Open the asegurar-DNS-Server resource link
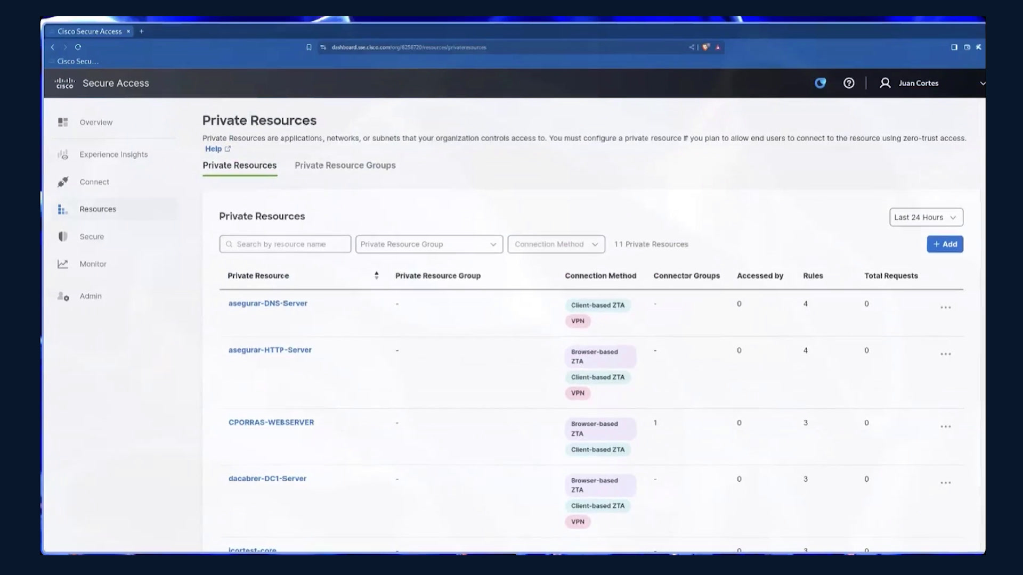 [267, 303]
